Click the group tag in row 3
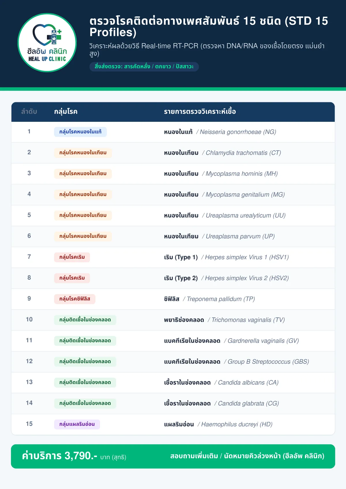This screenshot has width=346, height=489. click(83, 173)
